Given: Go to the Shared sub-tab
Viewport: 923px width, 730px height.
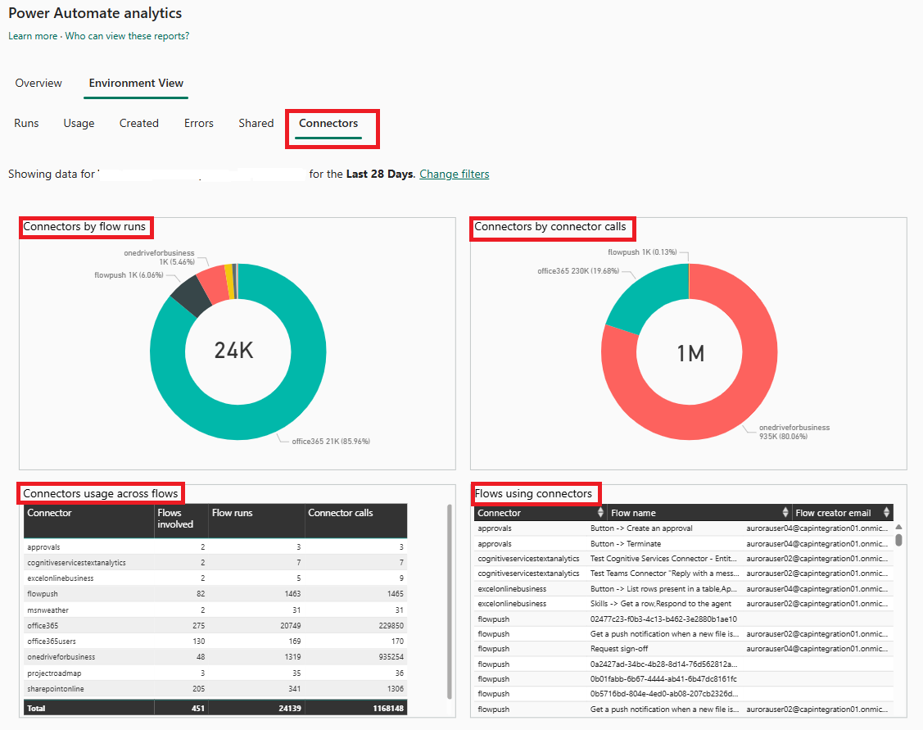Looking at the screenshot, I should point(256,123).
